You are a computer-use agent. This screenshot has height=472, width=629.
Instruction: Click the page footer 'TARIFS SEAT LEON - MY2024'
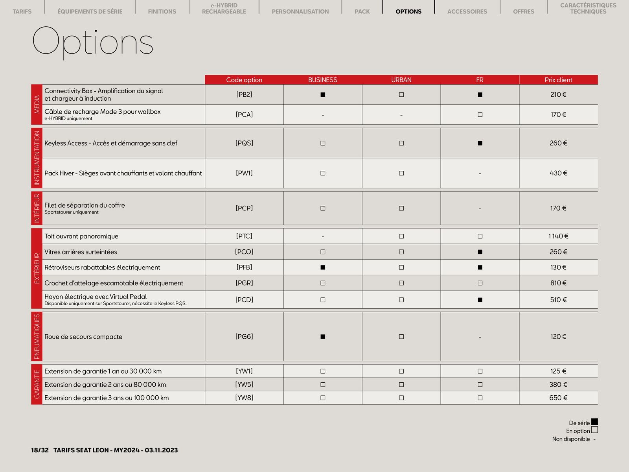point(96,450)
